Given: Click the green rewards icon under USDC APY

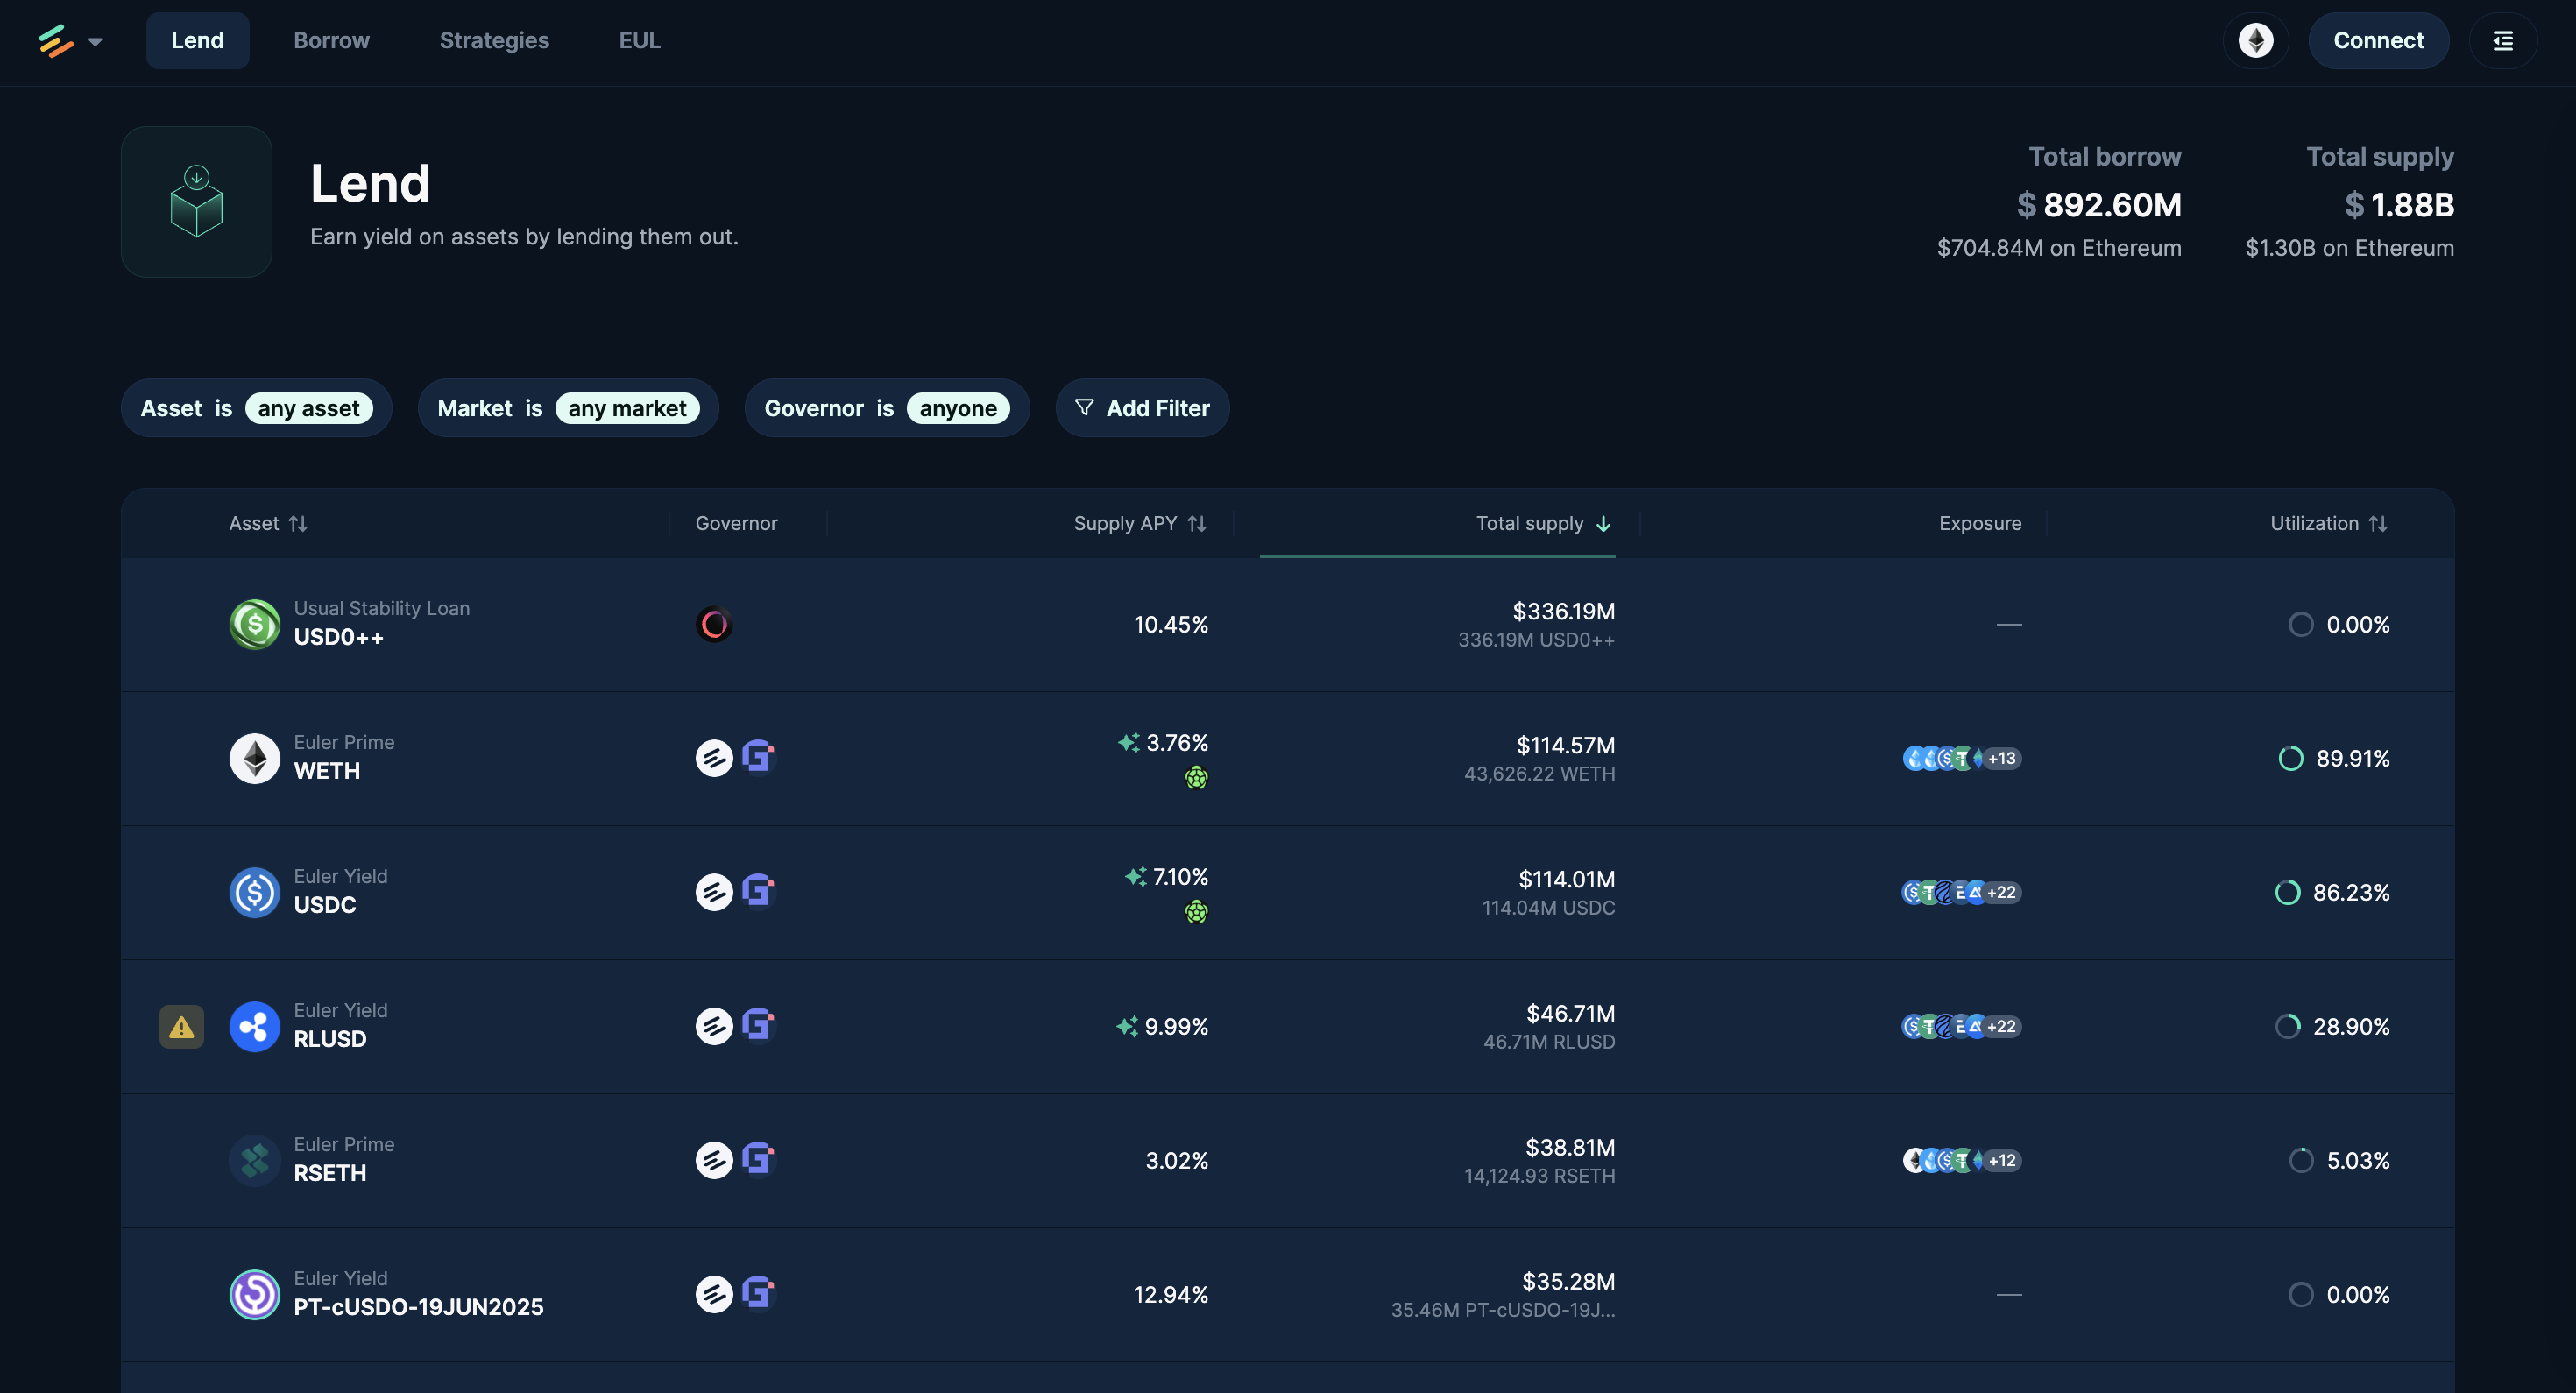Looking at the screenshot, I should [1196, 912].
